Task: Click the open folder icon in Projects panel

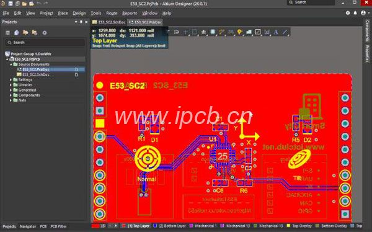Action: [x=25, y=32]
